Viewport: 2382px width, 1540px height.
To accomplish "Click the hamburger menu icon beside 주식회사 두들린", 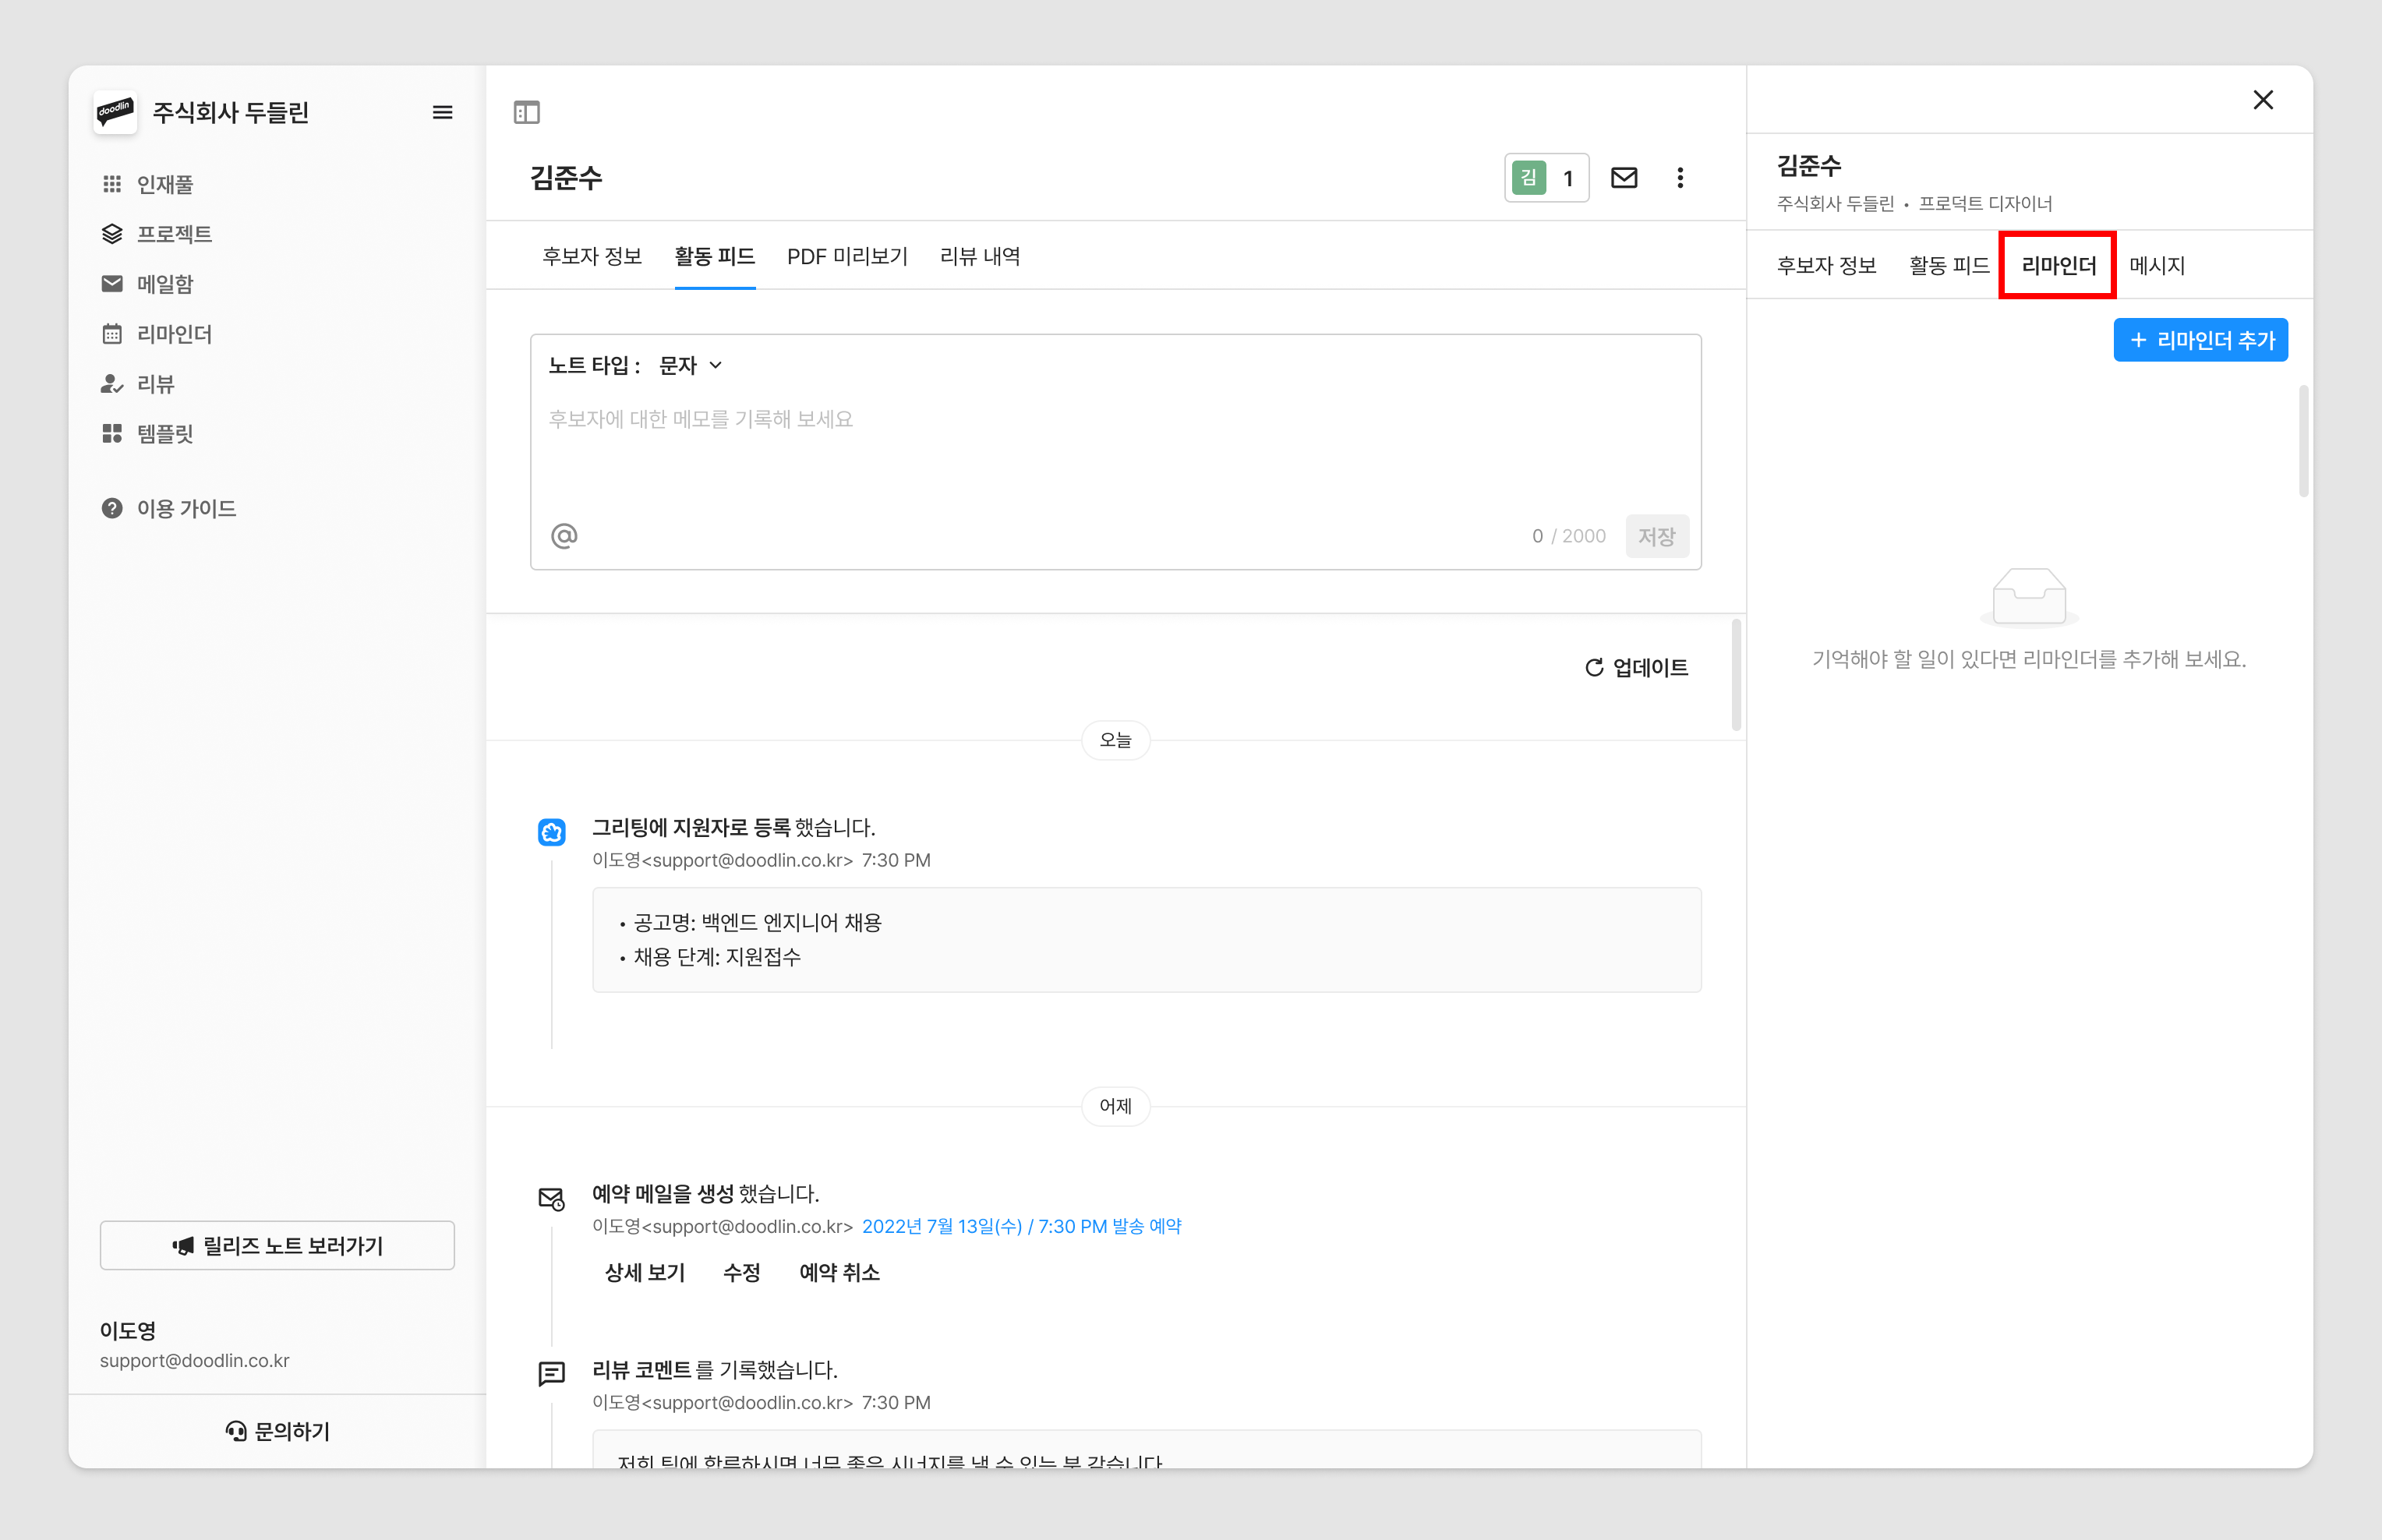I will [442, 113].
